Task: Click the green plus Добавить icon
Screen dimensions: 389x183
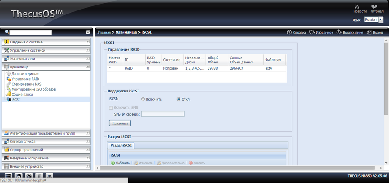Action: (x=113, y=163)
